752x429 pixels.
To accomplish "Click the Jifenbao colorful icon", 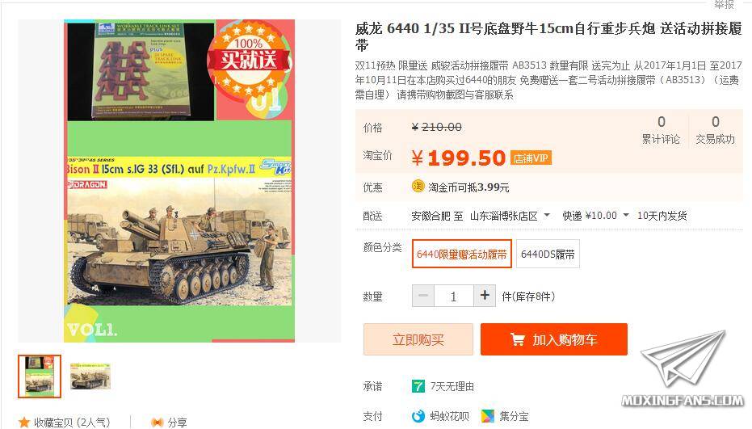I will tap(488, 415).
